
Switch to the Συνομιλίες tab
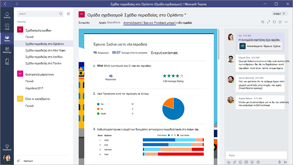click(x=84, y=23)
